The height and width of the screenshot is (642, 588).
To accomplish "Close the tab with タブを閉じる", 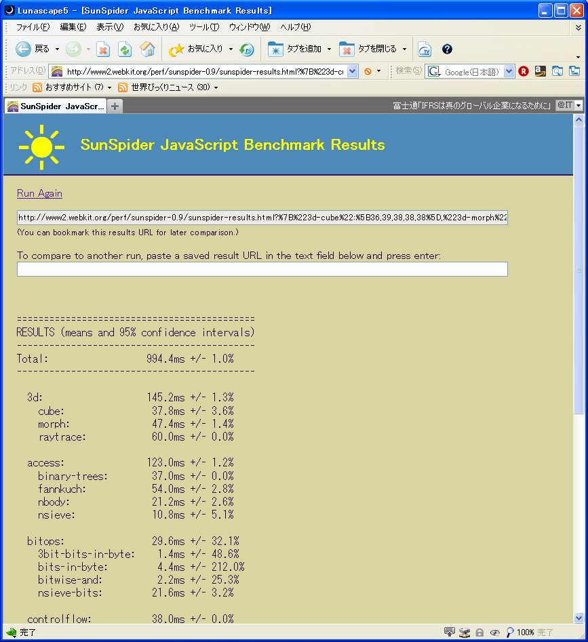I will (368, 49).
